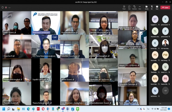Open the Windows Start menu
Image resolution: width=172 pixels, height=112 pixels.
(x=3, y=109)
